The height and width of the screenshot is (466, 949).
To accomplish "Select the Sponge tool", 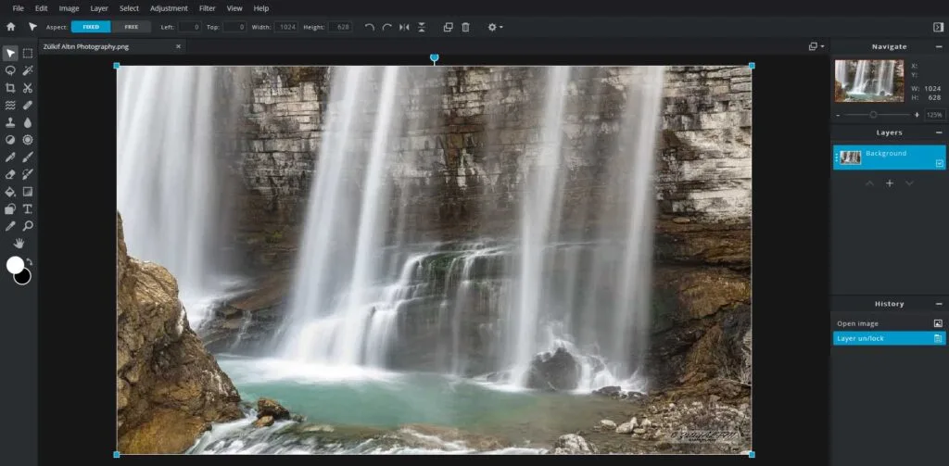I will (28, 140).
